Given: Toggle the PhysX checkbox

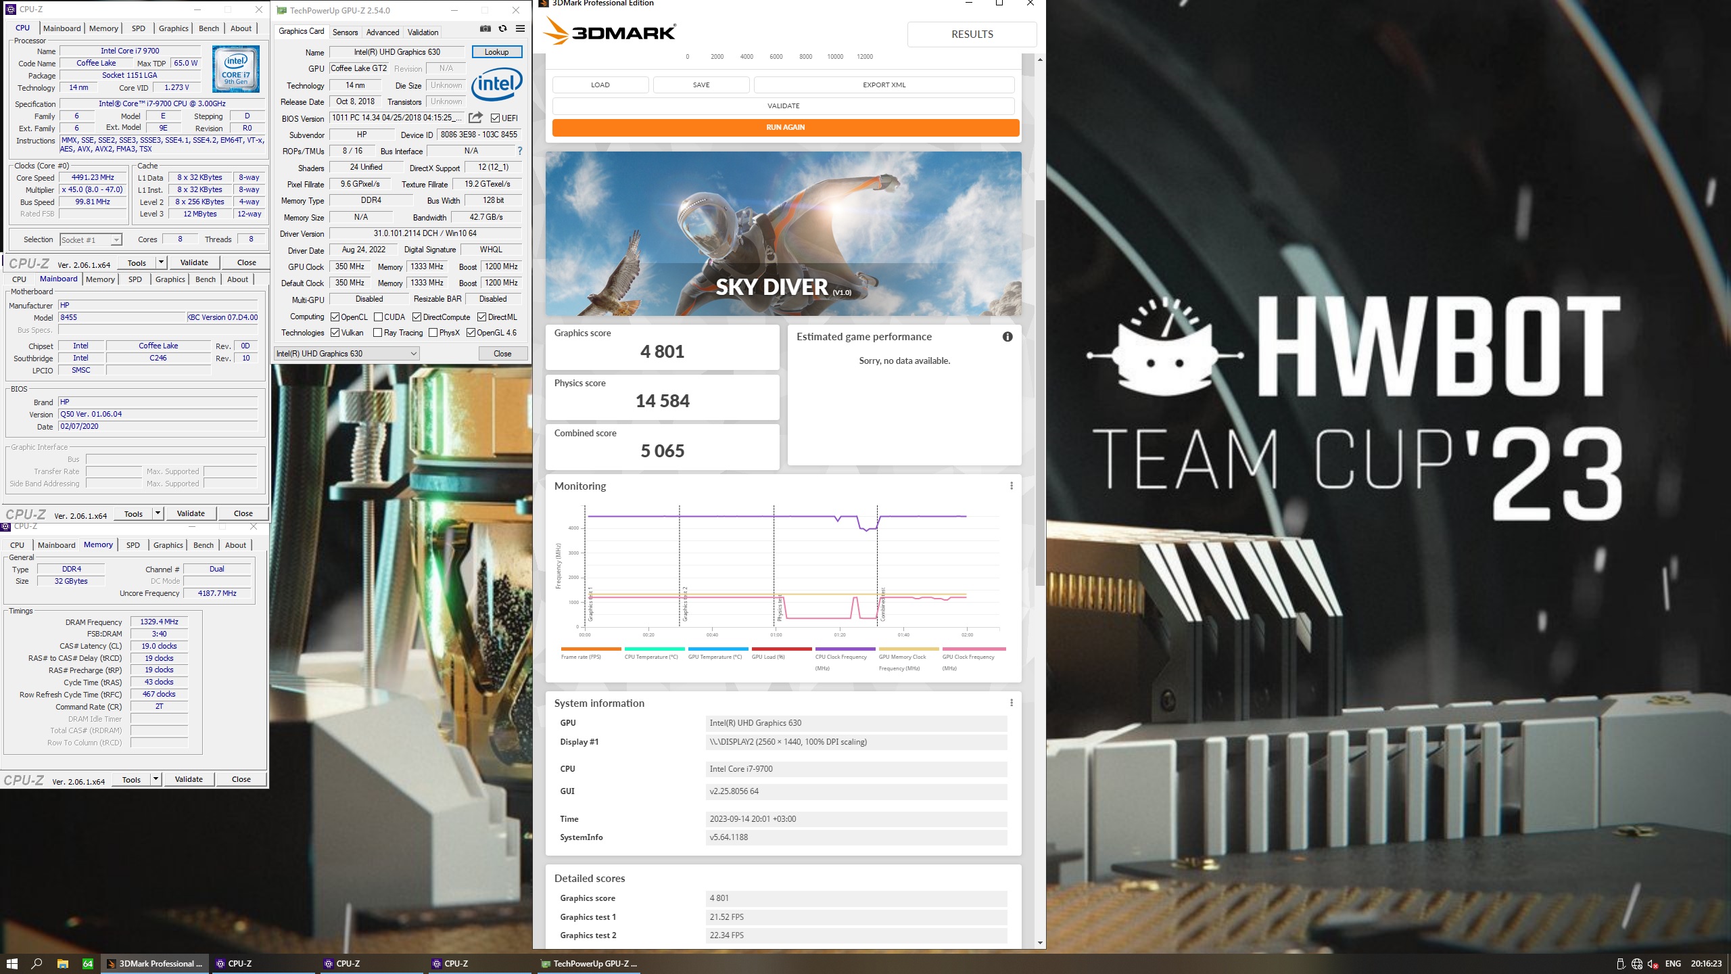Looking at the screenshot, I should click(433, 332).
